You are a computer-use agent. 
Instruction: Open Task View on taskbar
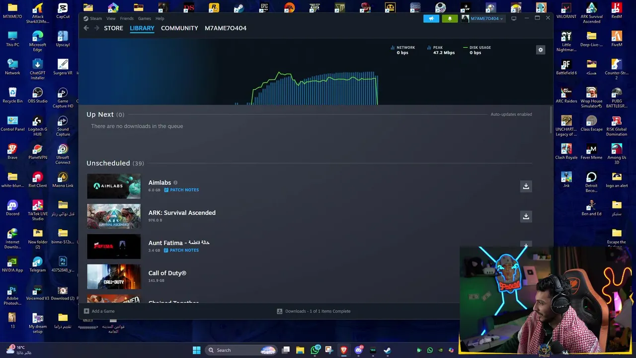[x=286, y=350]
